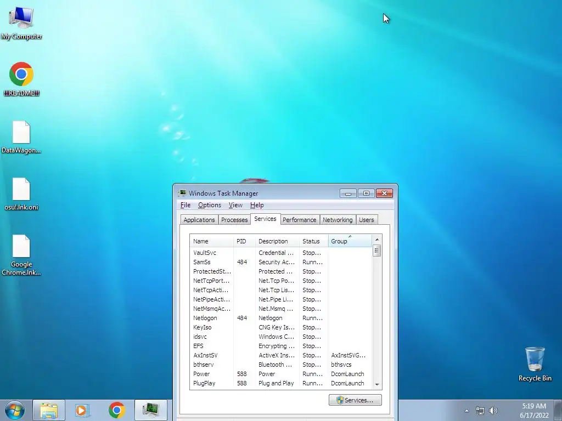Maximize the Windows Task Manager window

click(x=366, y=194)
